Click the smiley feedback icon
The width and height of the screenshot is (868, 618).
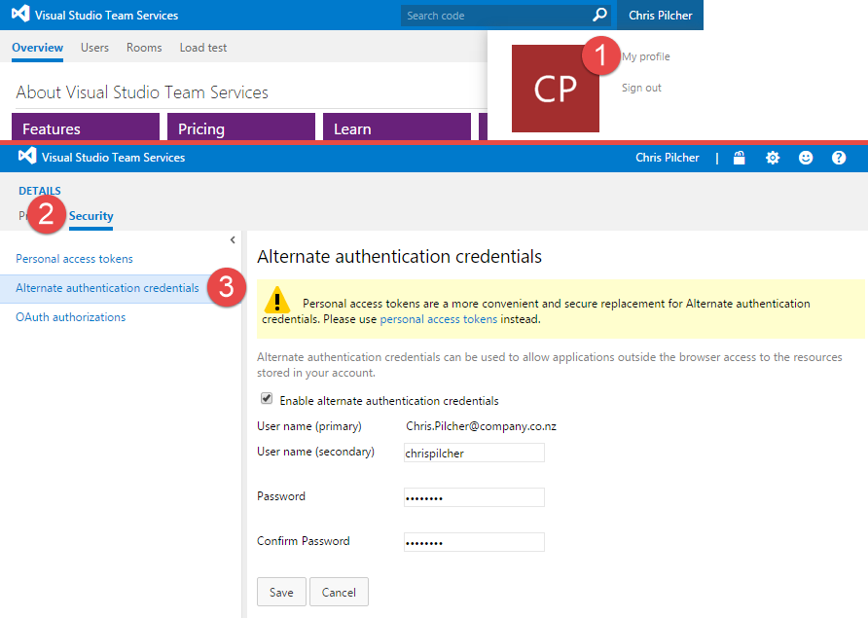806,158
